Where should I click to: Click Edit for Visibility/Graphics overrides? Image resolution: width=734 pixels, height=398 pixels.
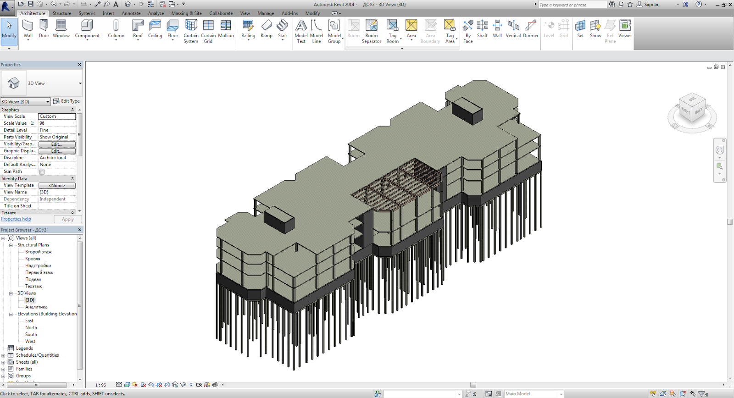[x=57, y=144]
